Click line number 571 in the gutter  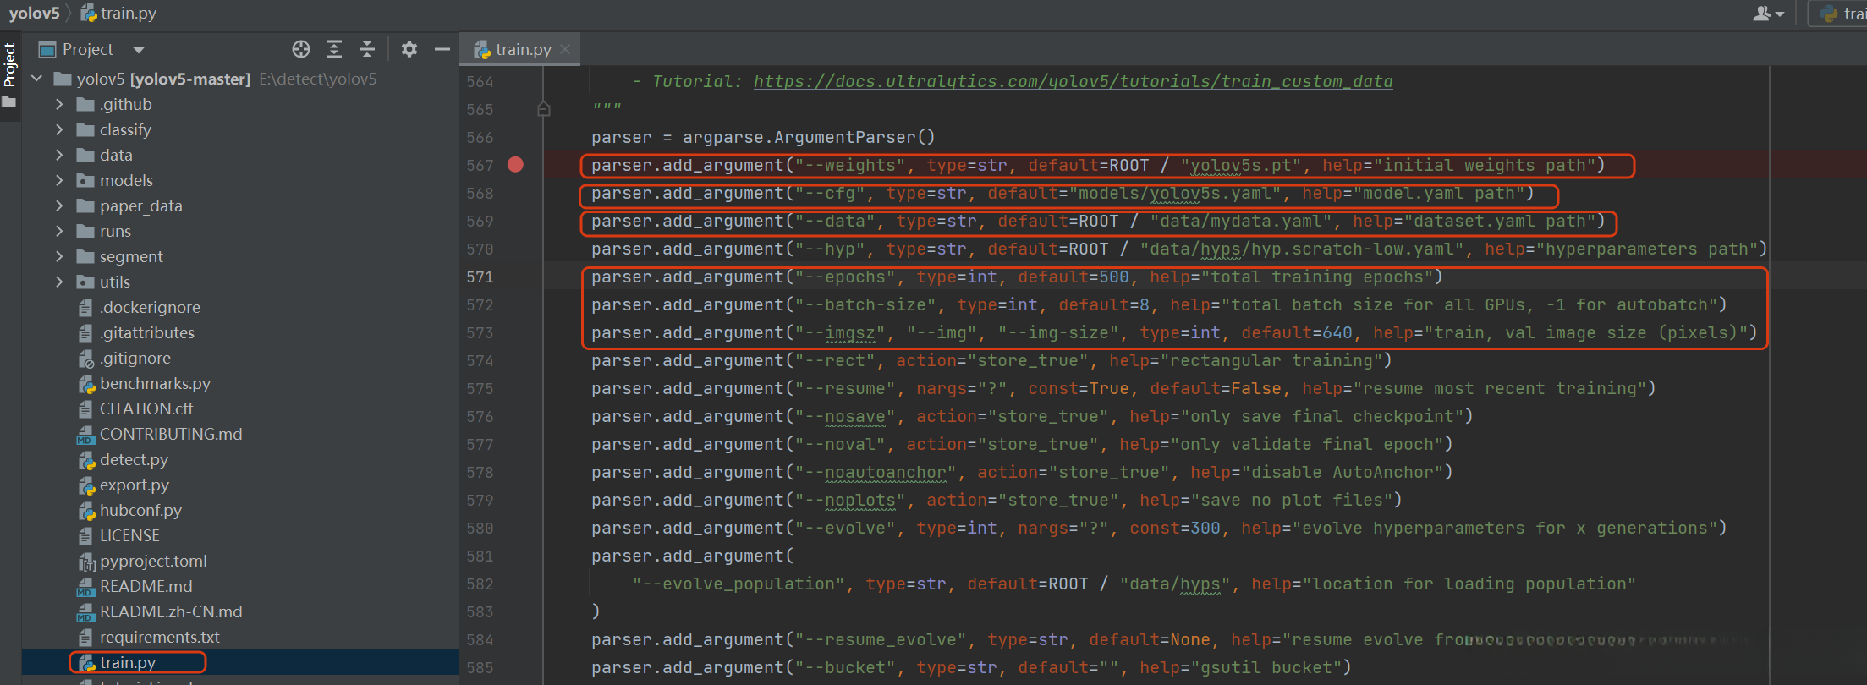tap(480, 277)
